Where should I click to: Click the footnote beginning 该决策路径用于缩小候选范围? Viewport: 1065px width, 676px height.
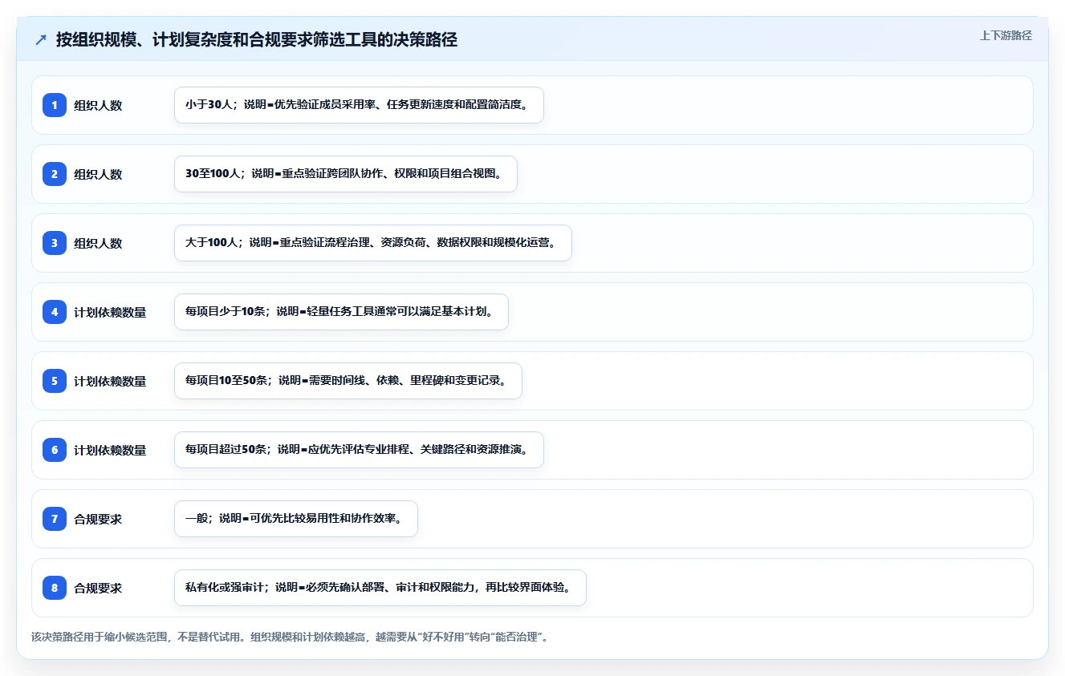(x=289, y=637)
